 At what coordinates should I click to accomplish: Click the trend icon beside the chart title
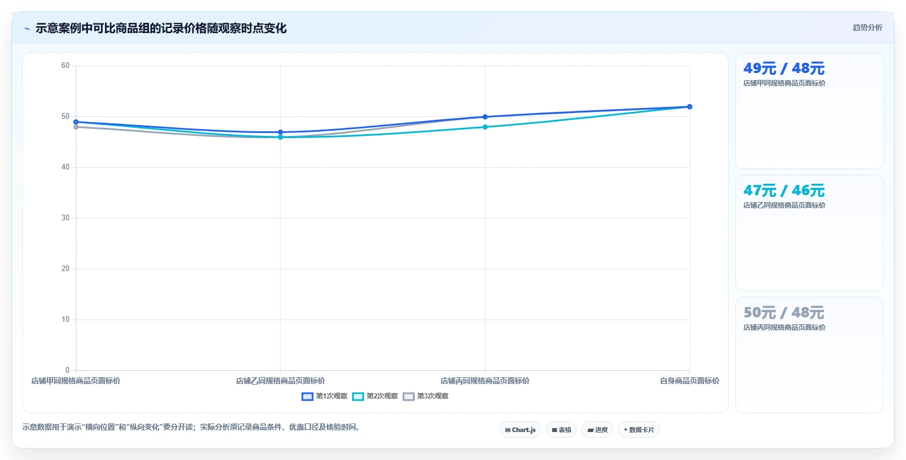coord(27,29)
